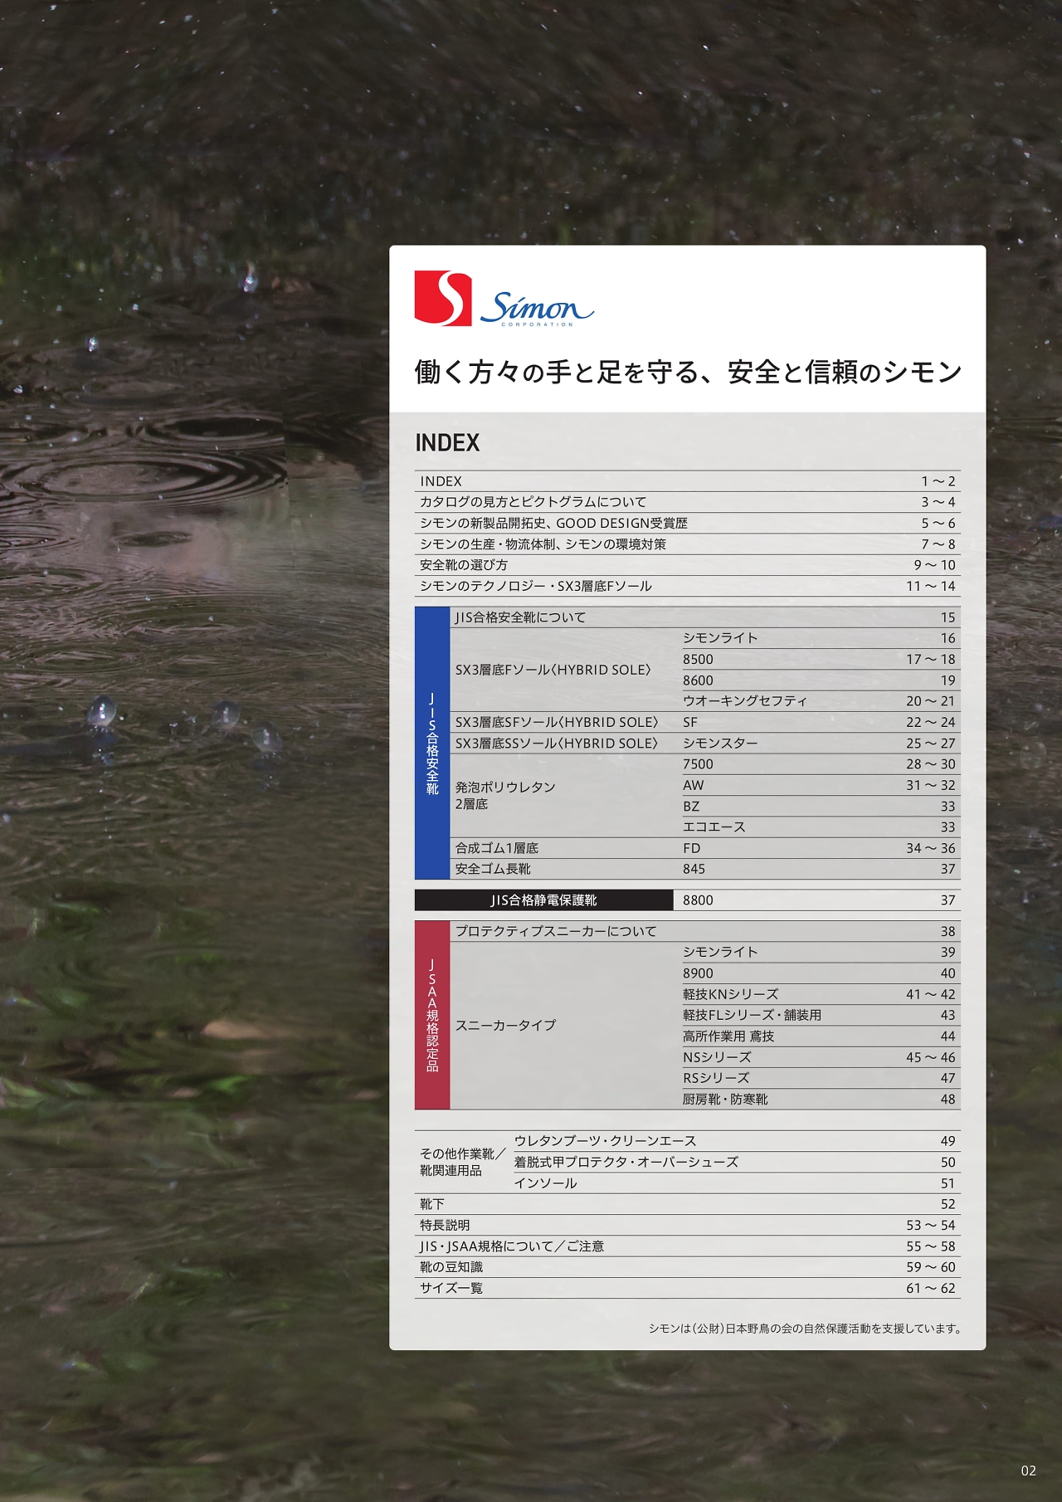Viewport: 1062px width, 1502px height.
Task: Click the black JIS合格静電保護靴 label
Action: coord(543,900)
